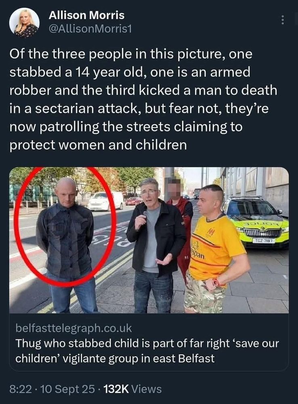
Task: Open the three-dot more options menu
Action: 283,20
